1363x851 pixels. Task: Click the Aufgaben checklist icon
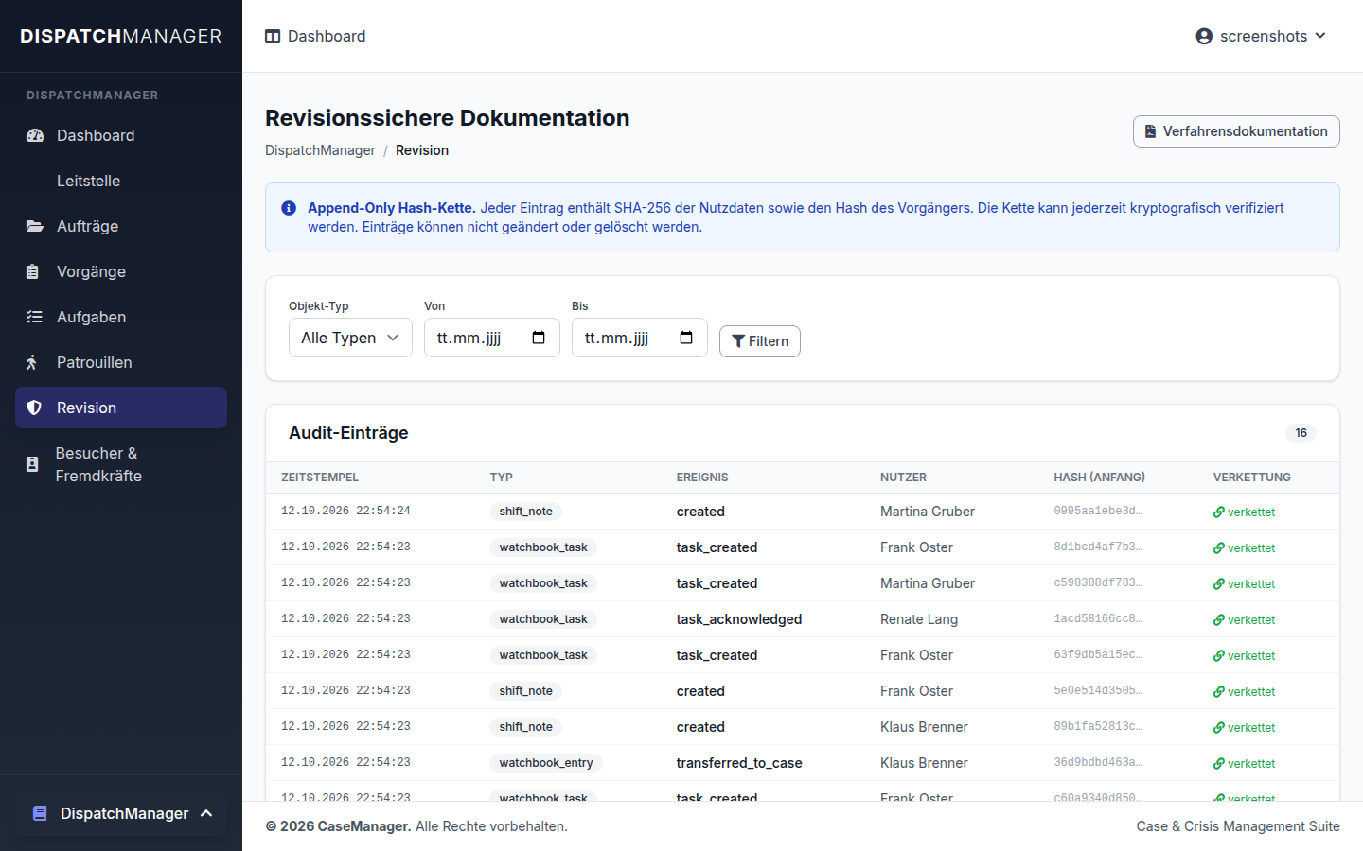[35, 317]
